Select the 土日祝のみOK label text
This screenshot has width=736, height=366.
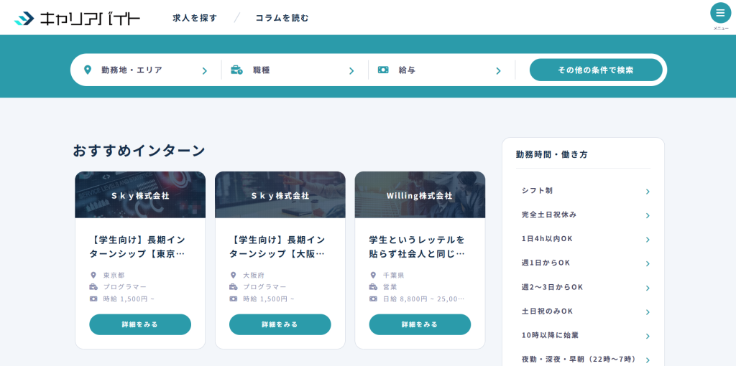pos(547,311)
